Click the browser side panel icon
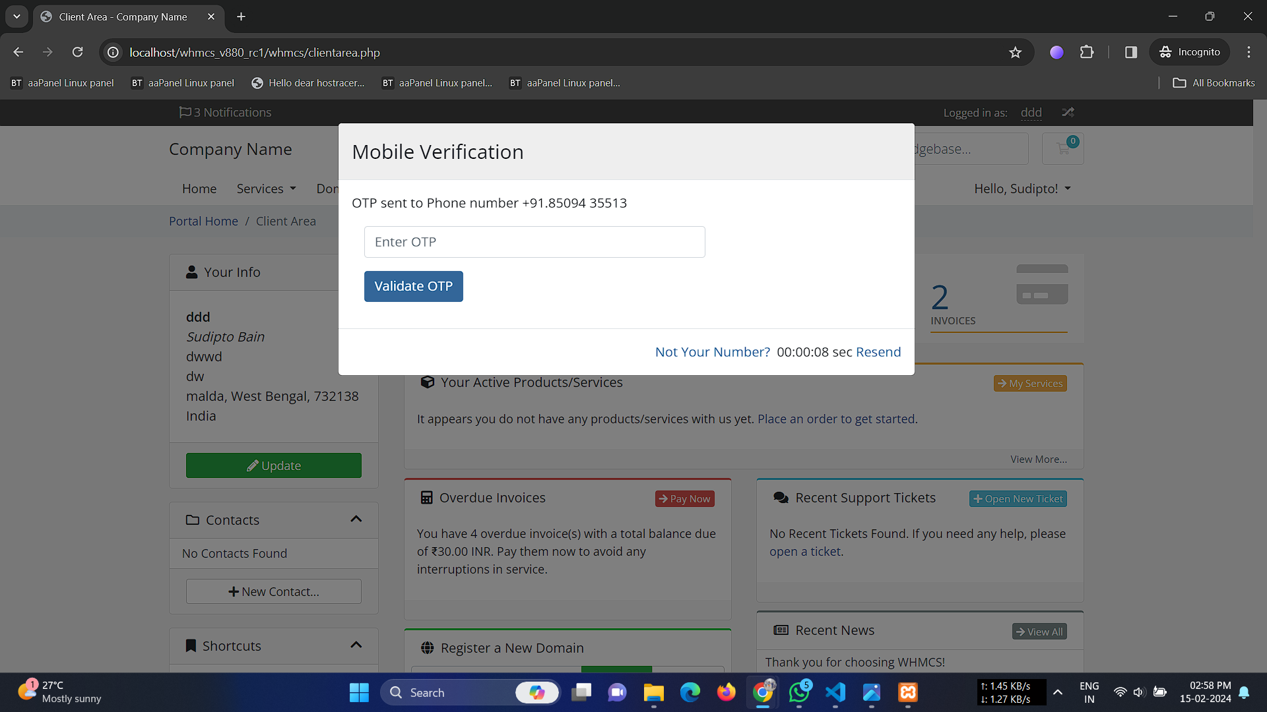This screenshot has width=1267, height=712. (1130, 52)
